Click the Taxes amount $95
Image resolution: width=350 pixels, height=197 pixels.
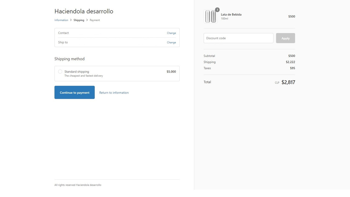[x=293, y=68]
